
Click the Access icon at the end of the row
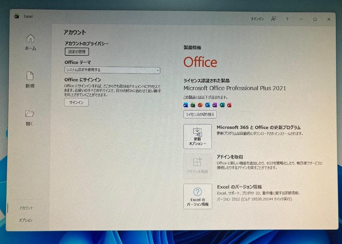pyautogui.click(x=229, y=105)
